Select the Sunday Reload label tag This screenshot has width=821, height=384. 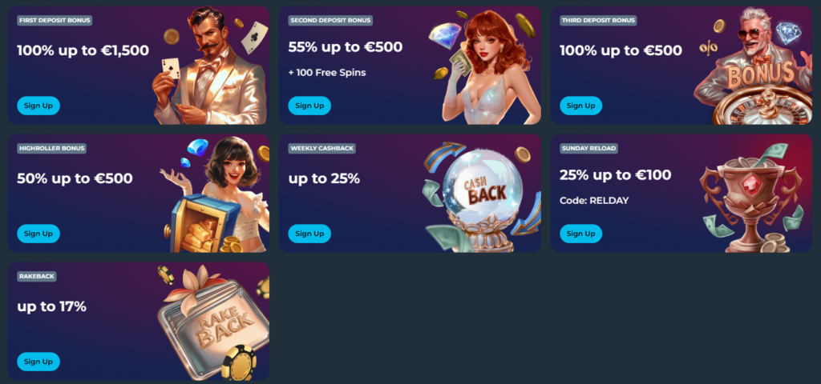pos(588,148)
